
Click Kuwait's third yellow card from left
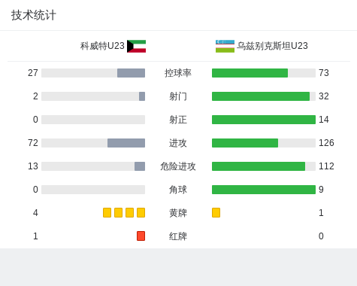pyautogui.click(x=129, y=212)
